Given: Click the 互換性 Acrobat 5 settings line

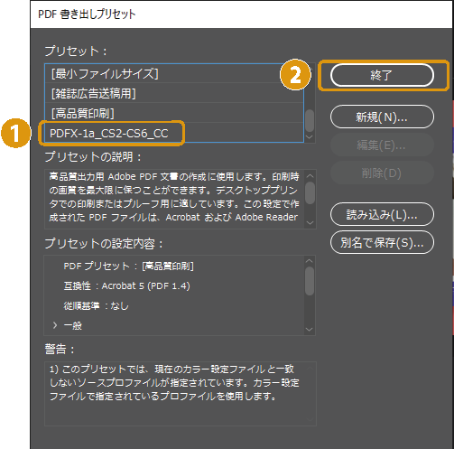Looking at the screenshot, I should 126,285.
